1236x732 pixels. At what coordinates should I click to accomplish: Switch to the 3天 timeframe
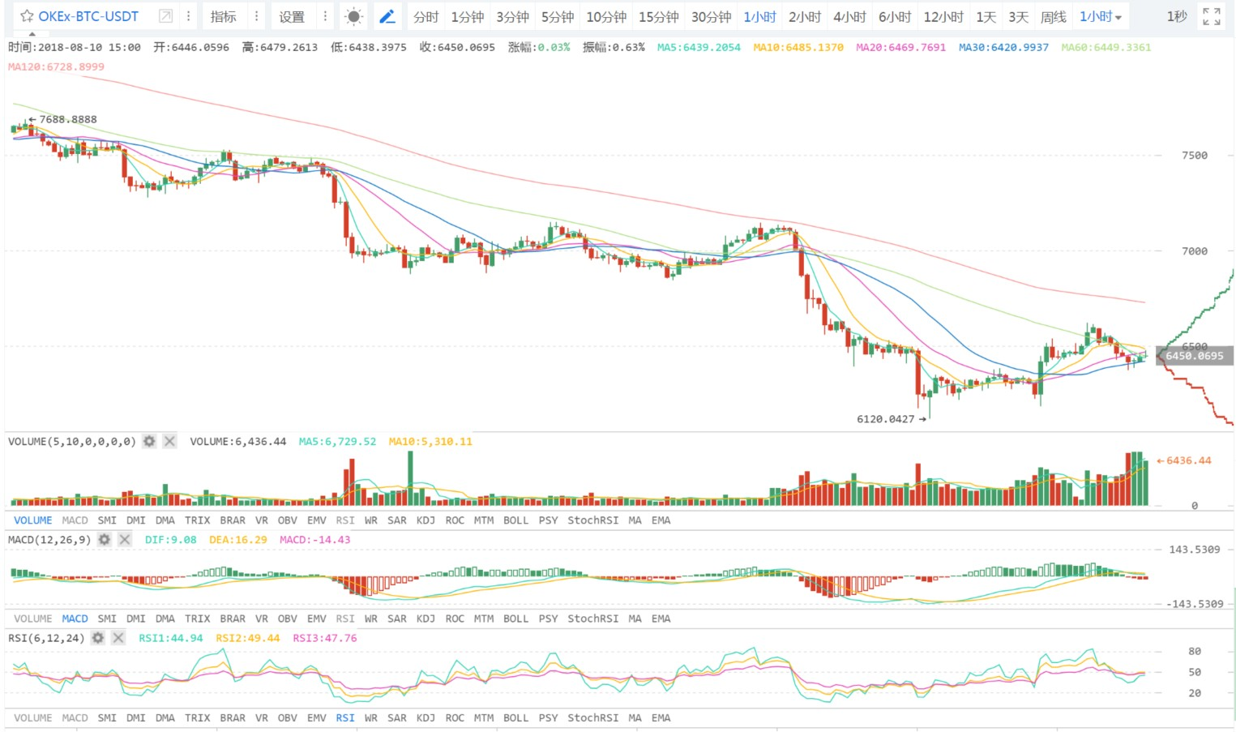coord(1018,16)
